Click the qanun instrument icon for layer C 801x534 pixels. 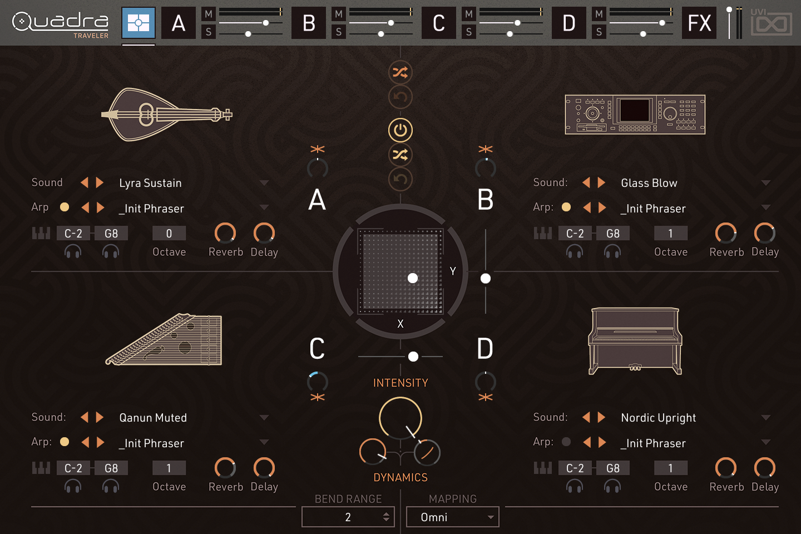[165, 340]
